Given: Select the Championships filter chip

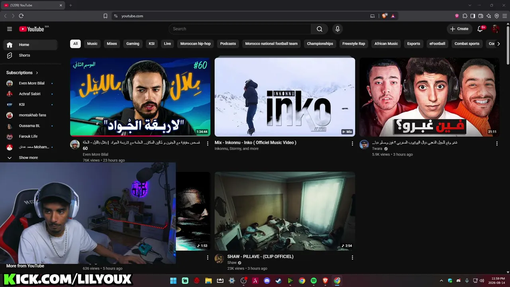Looking at the screenshot, I should (320, 44).
